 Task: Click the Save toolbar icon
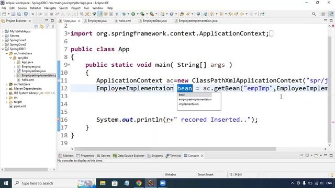(x=13, y=14)
